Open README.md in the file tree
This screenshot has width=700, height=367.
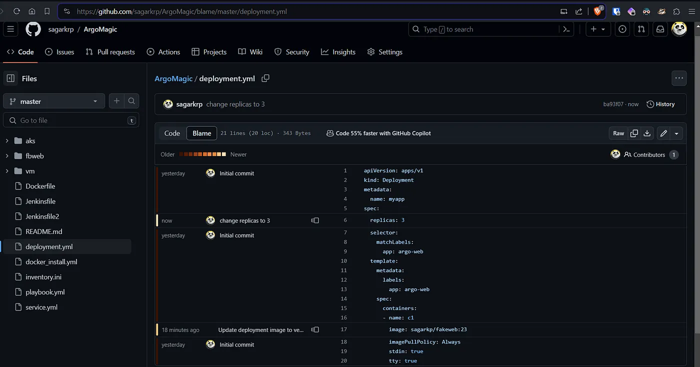44,231
